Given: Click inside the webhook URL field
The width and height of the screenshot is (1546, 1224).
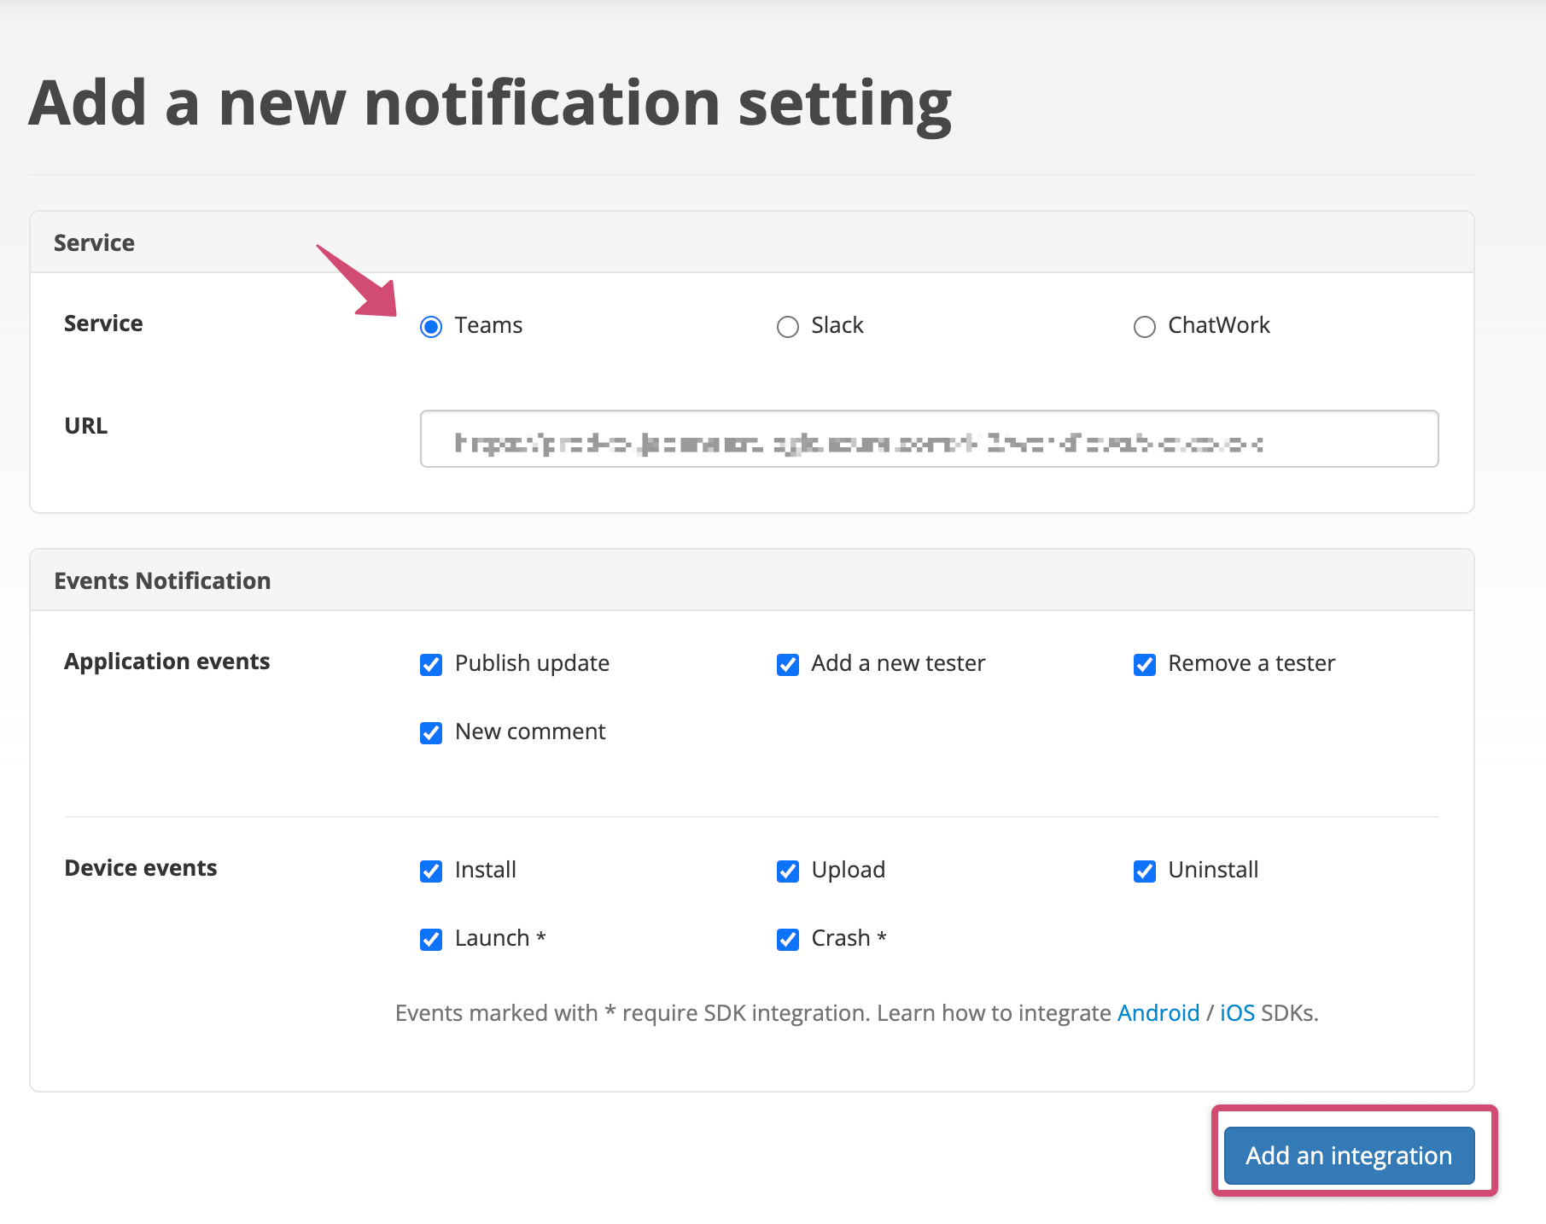Looking at the screenshot, I should click(x=929, y=440).
